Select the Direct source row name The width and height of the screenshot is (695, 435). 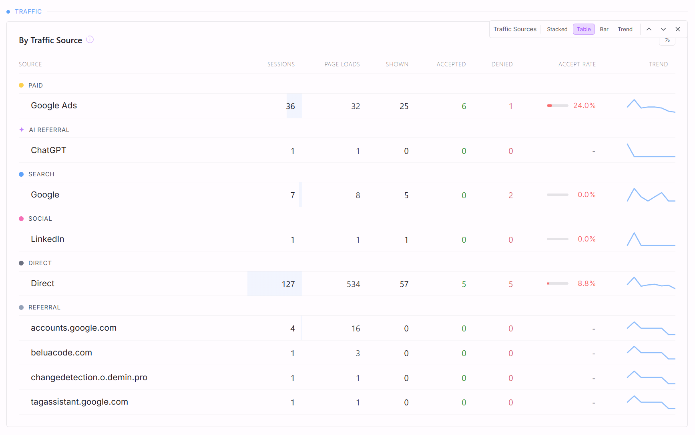coord(42,283)
